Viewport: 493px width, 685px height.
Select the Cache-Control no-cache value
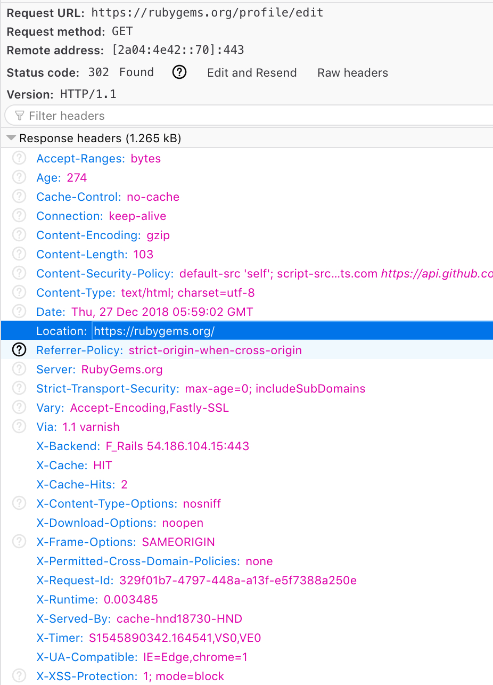click(x=153, y=197)
